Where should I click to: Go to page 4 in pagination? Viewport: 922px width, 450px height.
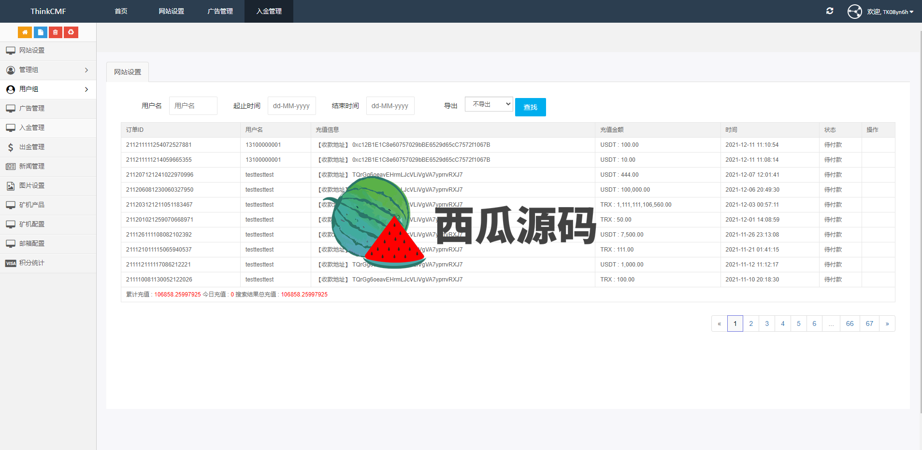783,323
